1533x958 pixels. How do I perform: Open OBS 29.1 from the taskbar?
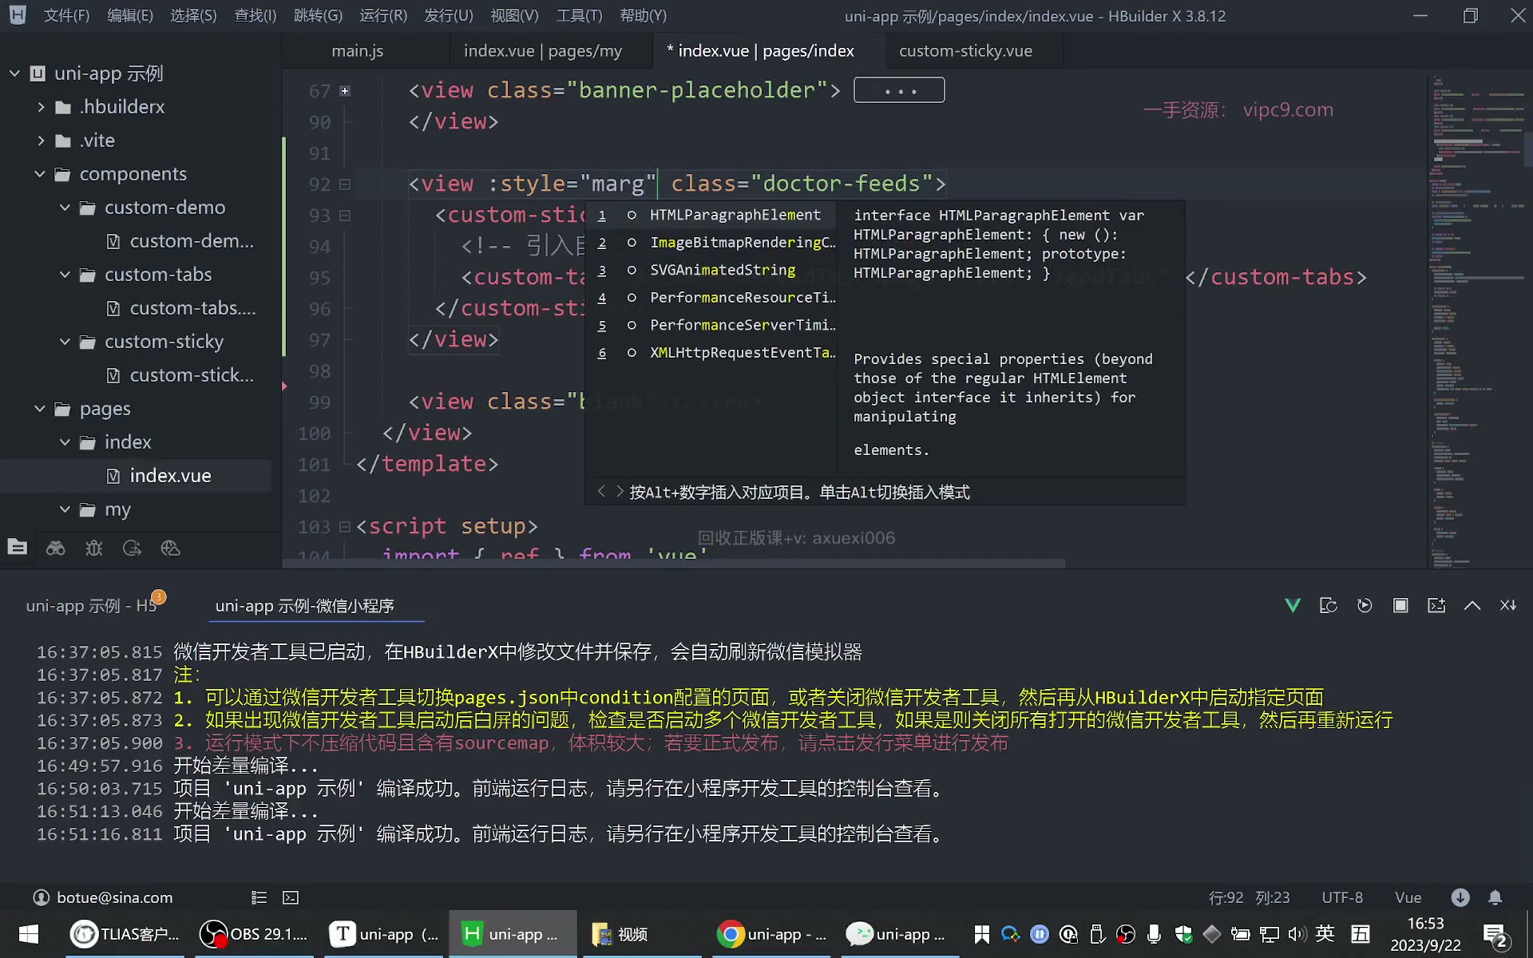coord(255,934)
